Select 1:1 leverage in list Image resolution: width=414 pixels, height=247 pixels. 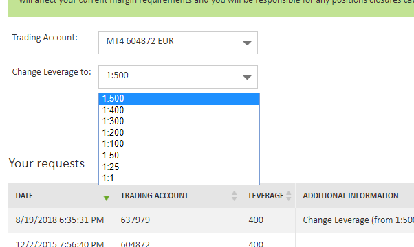click(179, 178)
